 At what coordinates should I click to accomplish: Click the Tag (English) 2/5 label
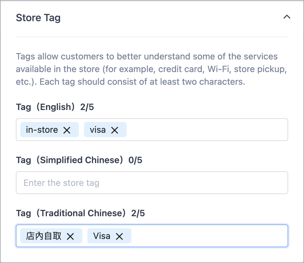[55, 107]
